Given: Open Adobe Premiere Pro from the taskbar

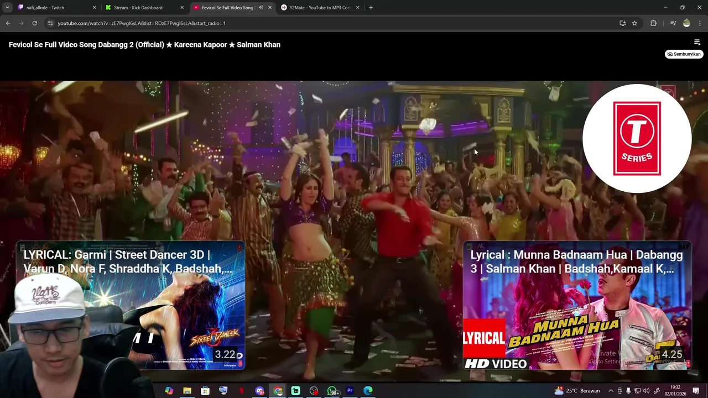Looking at the screenshot, I should (x=350, y=391).
